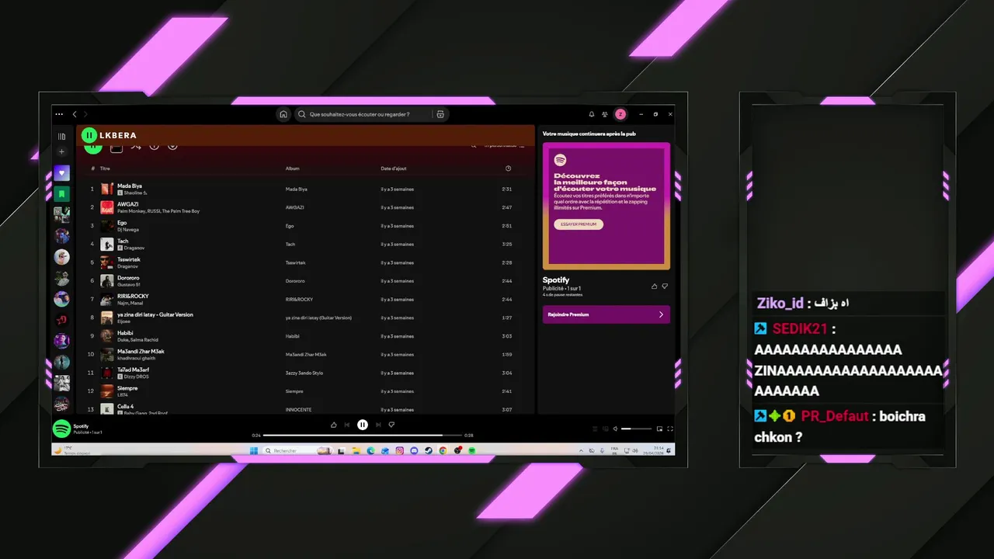Click the 'Rejoindre Premium' banner
The image size is (994, 559).
606,314
